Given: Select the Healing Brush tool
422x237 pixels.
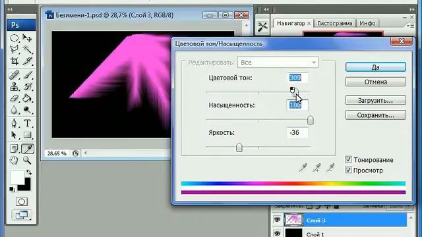Looking at the screenshot, I should (15, 75).
